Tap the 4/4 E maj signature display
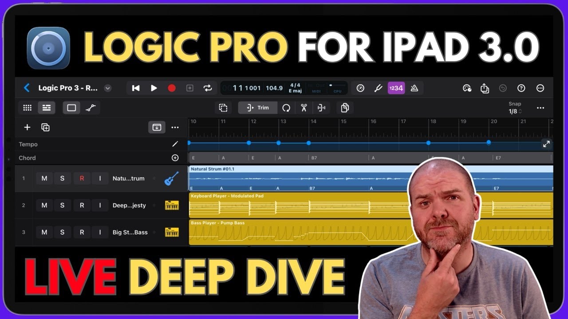The height and width of the screenshot is (319, 568). 295,88
